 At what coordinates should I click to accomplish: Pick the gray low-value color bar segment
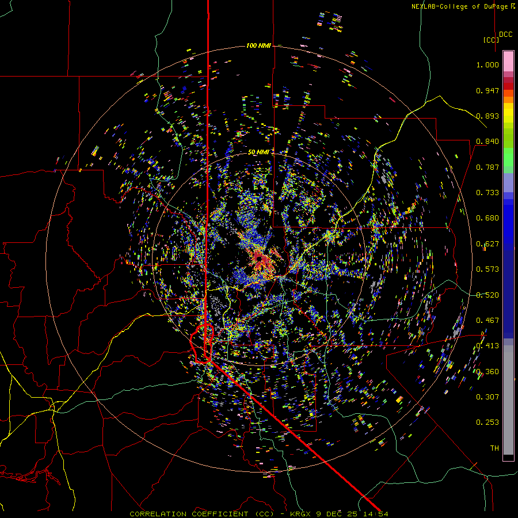[508, 400]
